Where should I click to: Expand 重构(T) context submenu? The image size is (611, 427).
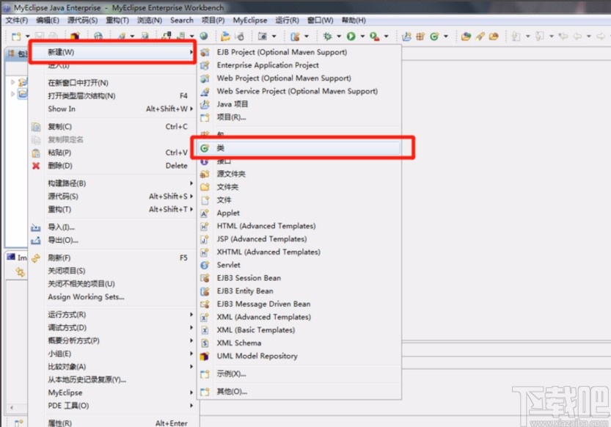point(112,209)
